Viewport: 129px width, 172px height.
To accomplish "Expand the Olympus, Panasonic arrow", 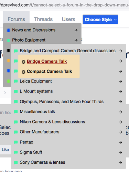I will coord(120,101).
